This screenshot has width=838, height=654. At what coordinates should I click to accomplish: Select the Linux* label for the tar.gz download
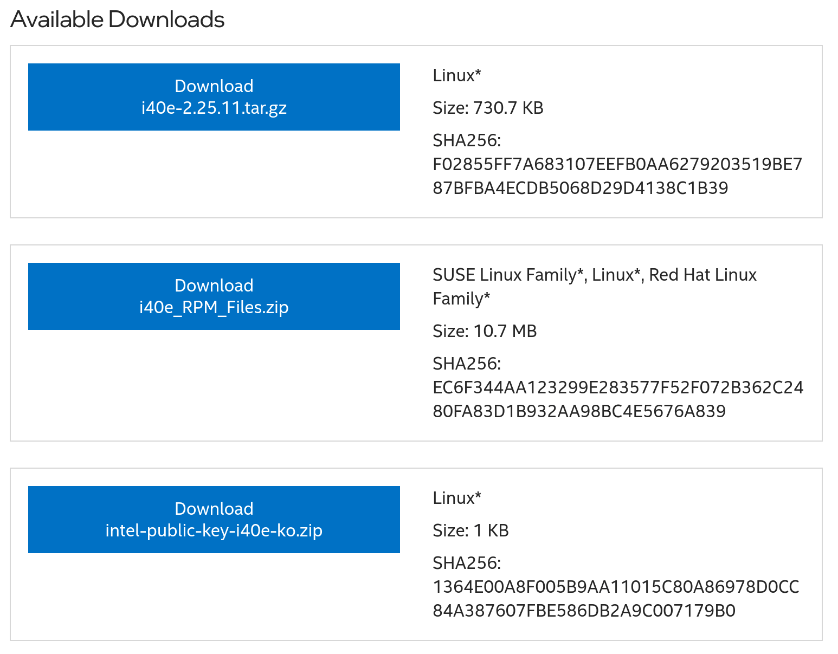click(456, 76)
